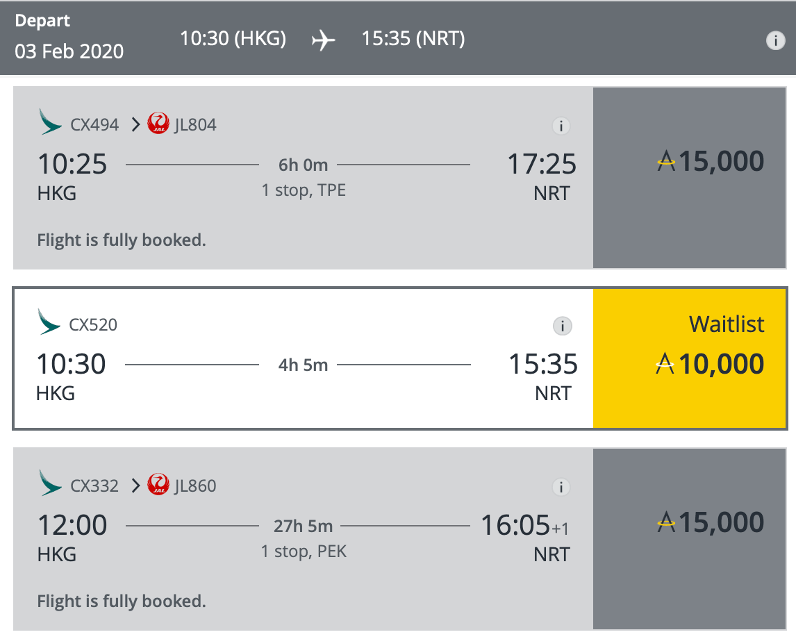Click Cathay Pacific logo beside CX520
The width and height of the screenshot is (796, 639).
click(x=49, y=322)
